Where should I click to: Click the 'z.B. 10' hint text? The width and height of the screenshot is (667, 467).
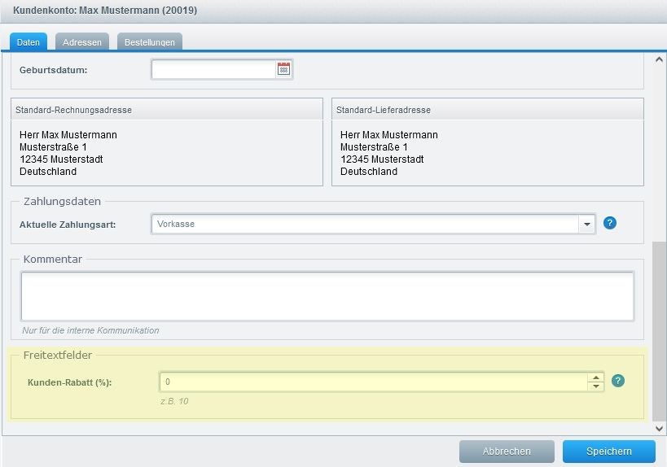click(174, 401)
